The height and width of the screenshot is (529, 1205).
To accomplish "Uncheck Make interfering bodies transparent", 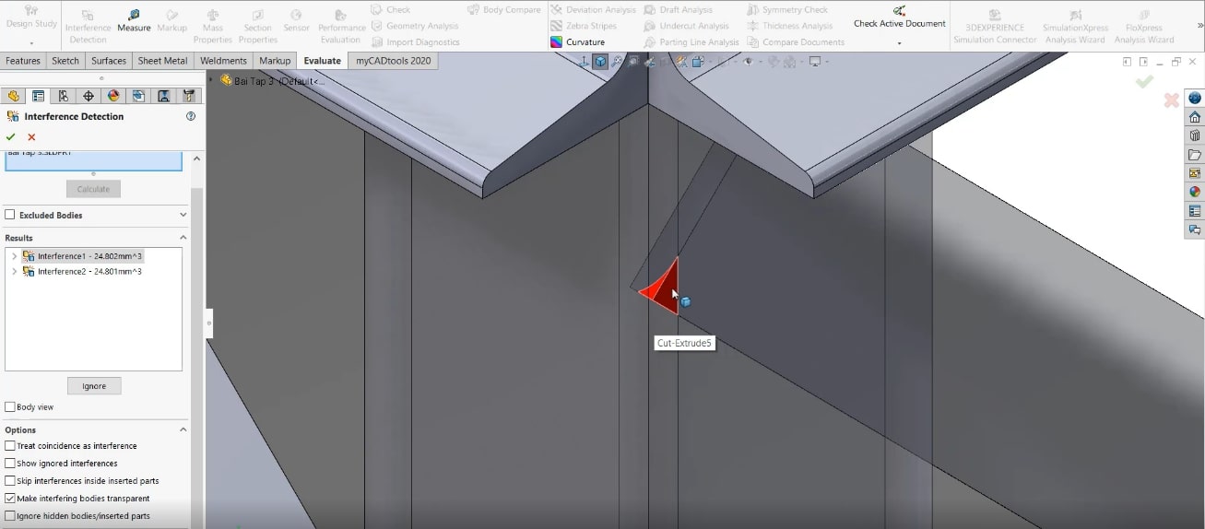I will point(10,499).
